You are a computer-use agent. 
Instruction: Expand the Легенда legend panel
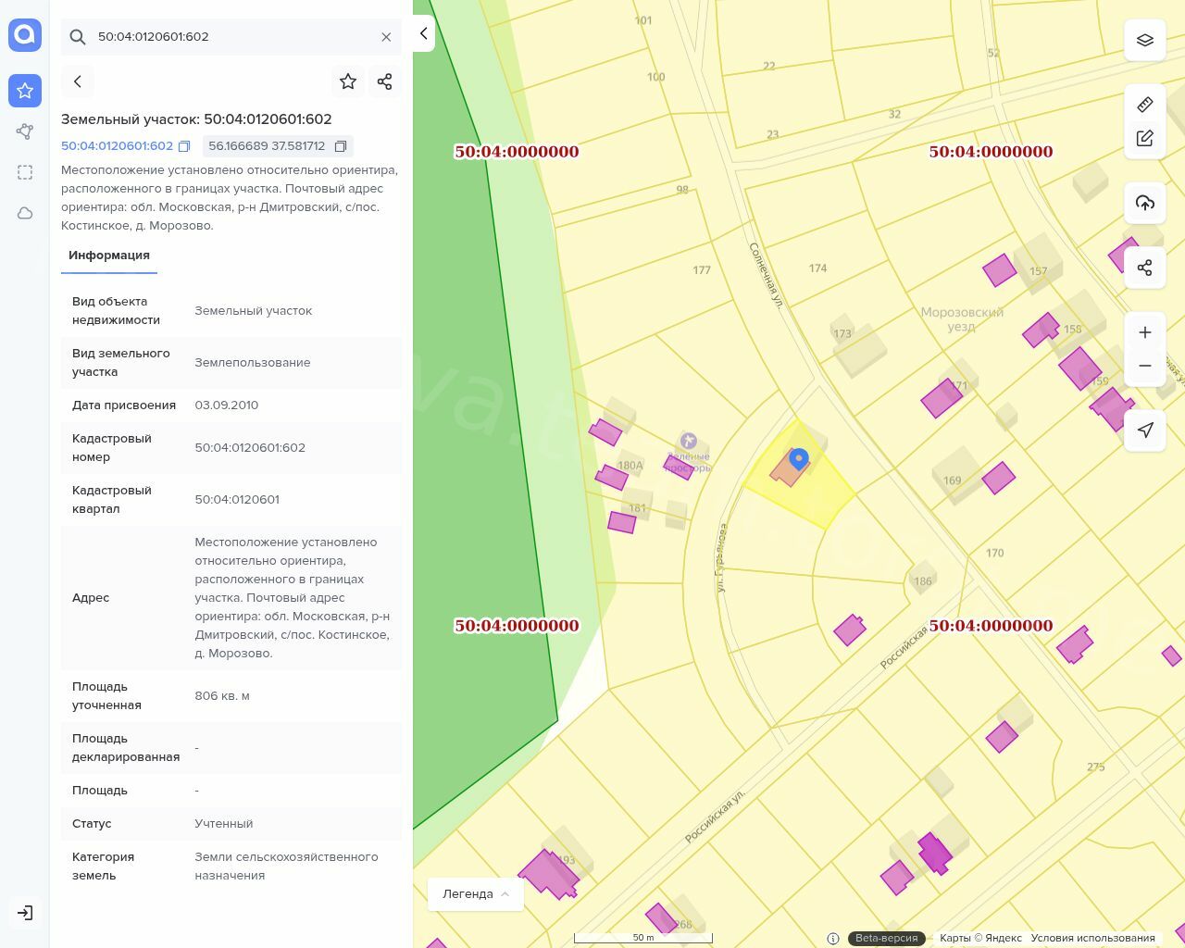[476, 894]
